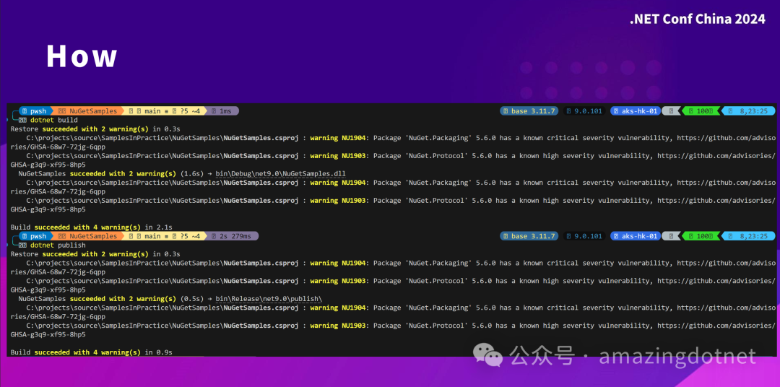This screenshot has height=387, width=780.
Task: Click 'Build succeeded with 4 warning(s) in 2.1s'
Action: (x=91, y=227)
